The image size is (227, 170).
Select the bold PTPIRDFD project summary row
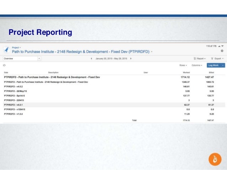coord(114,77)
